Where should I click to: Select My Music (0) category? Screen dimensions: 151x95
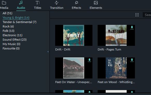(11, 44)
